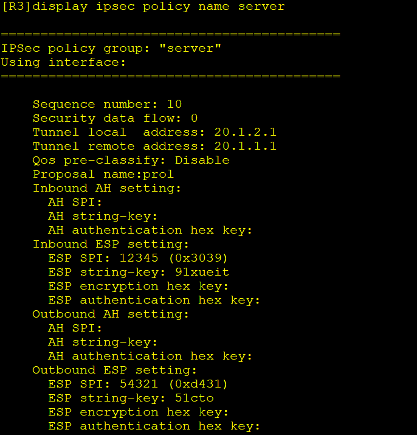Click the 'Security data flow: 0' line

[x=115, y=119]
